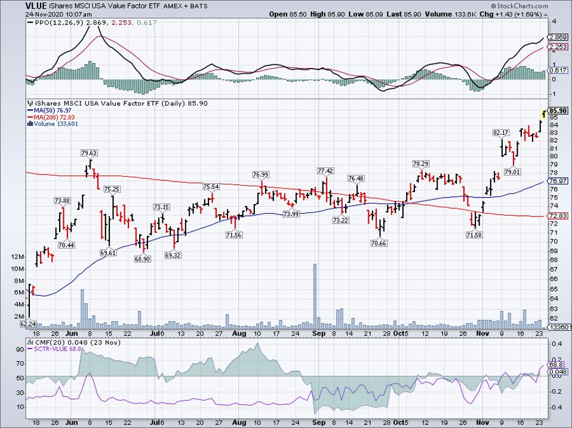Screen dimensions: 572x428
Task: Click the 76.48 price label
Action: (356, 178)
